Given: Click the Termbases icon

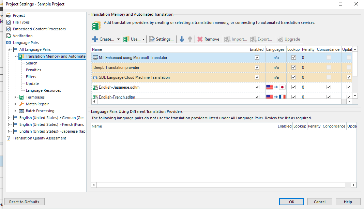Looking at the screenshot, I should pos(21,97).
